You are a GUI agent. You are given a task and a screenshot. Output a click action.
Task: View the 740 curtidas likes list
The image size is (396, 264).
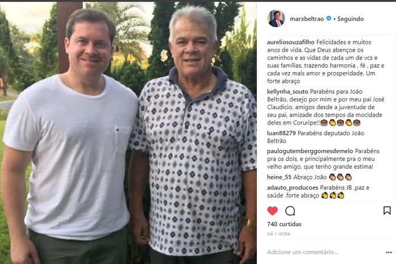284,224
